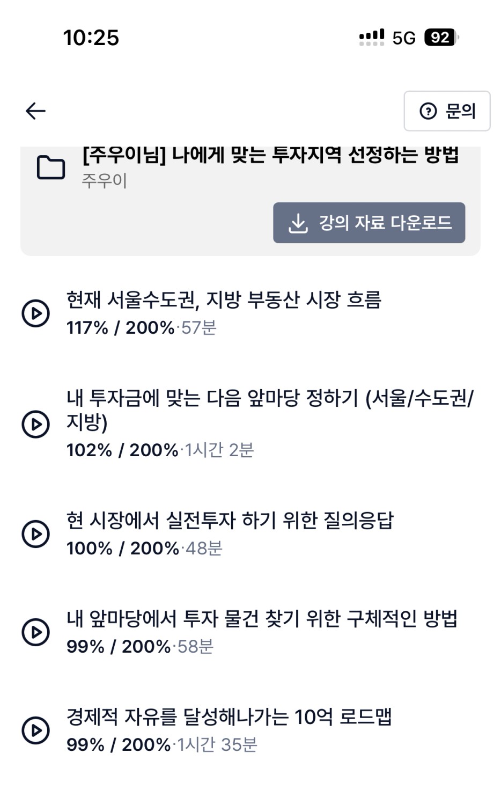This screenshot has height=804, width=501.
Task: Play the 10억 로드맵 lecture icon
Action: [35, 730]
